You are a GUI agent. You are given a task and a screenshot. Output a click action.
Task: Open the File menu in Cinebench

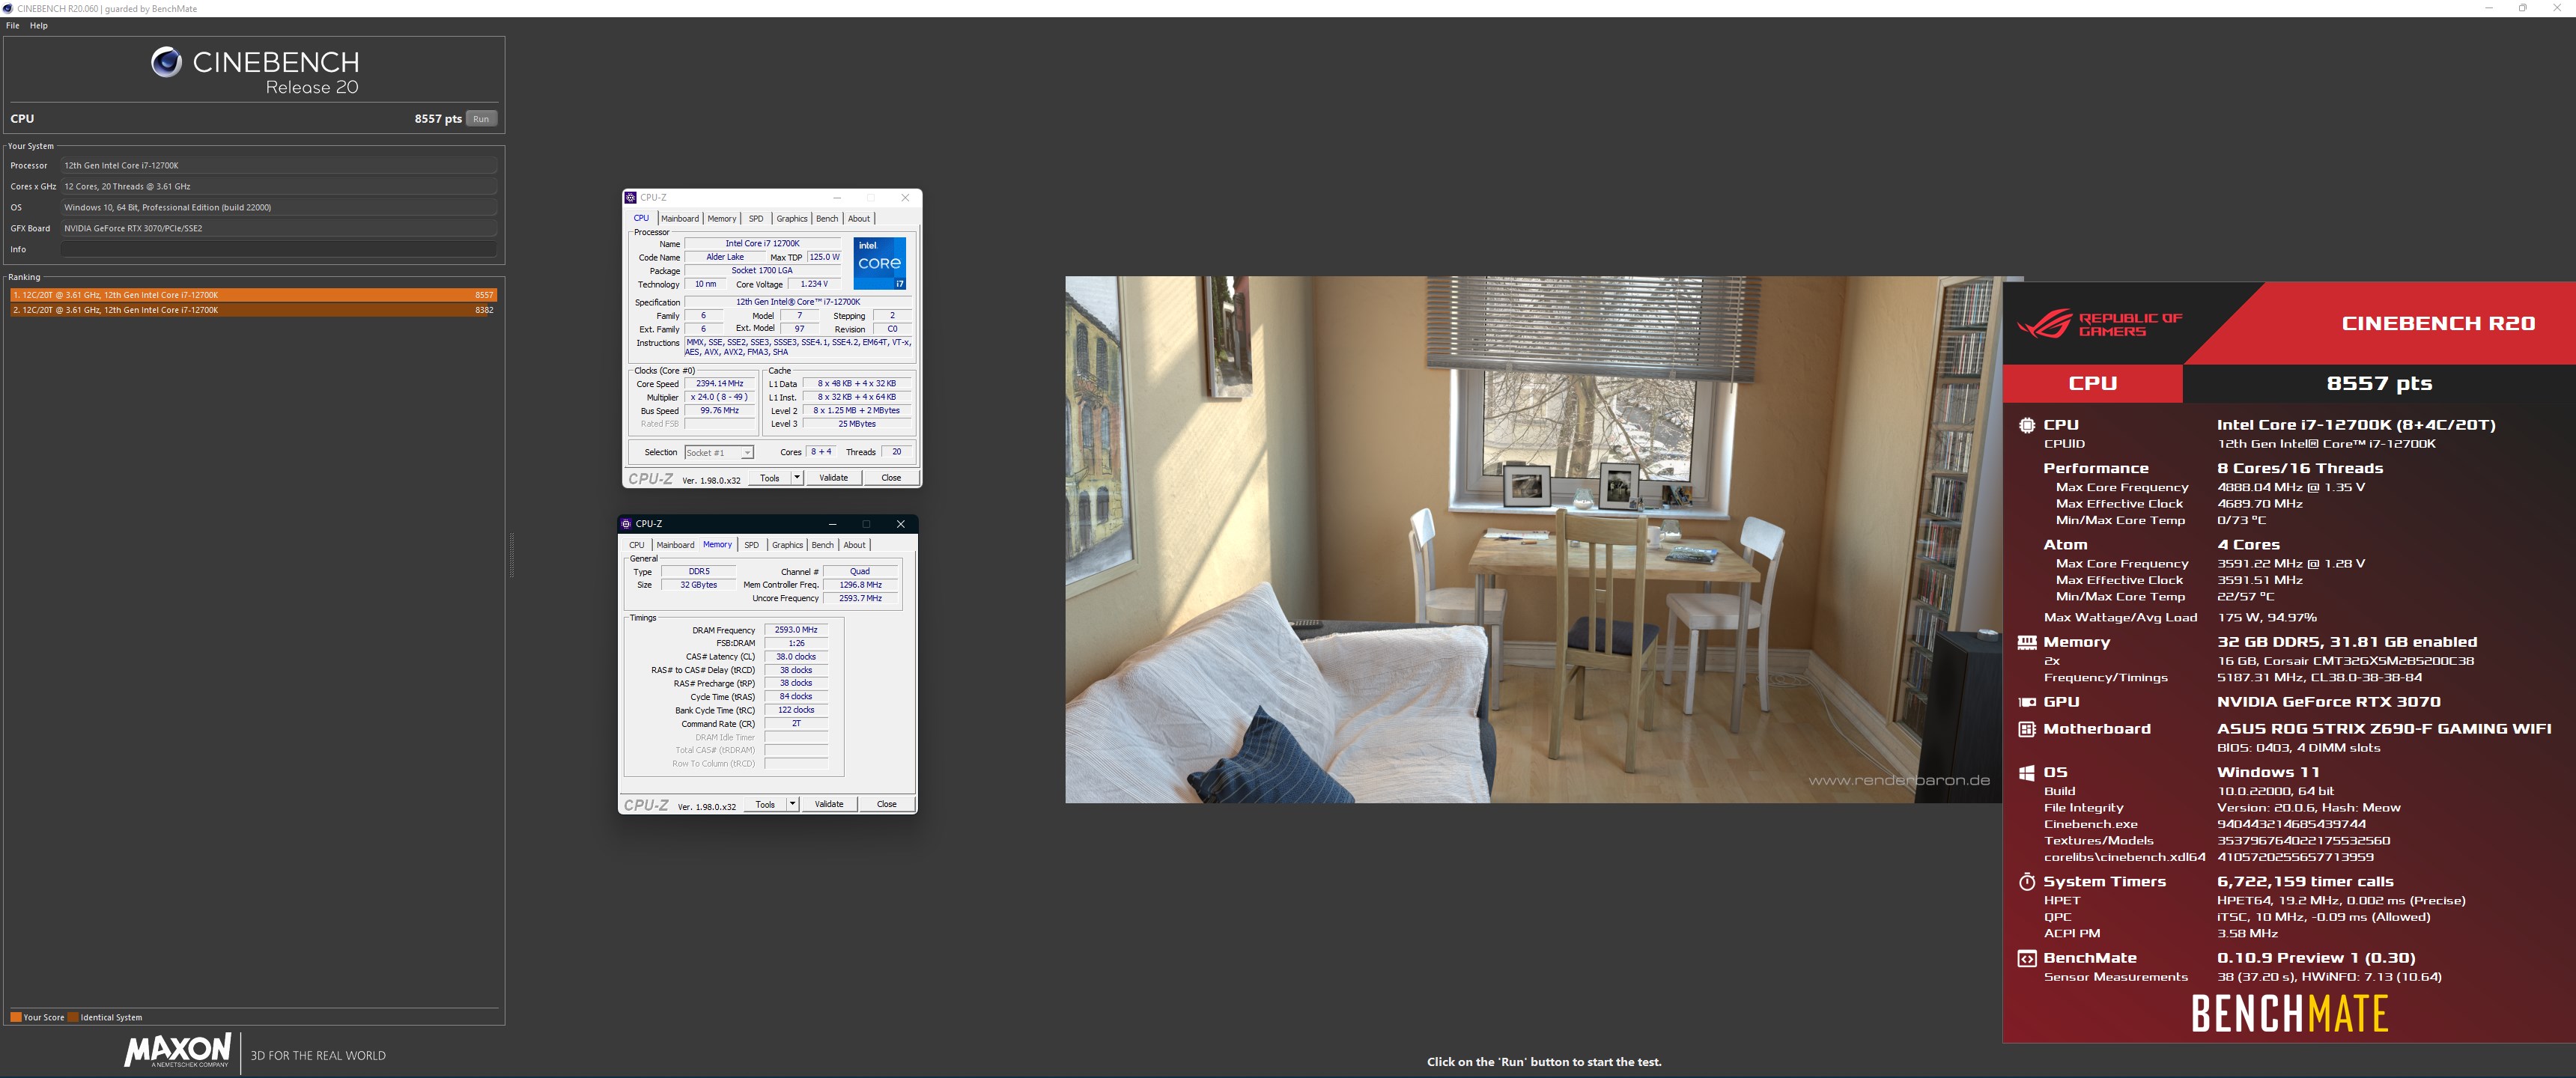click(x=13, y=26)
